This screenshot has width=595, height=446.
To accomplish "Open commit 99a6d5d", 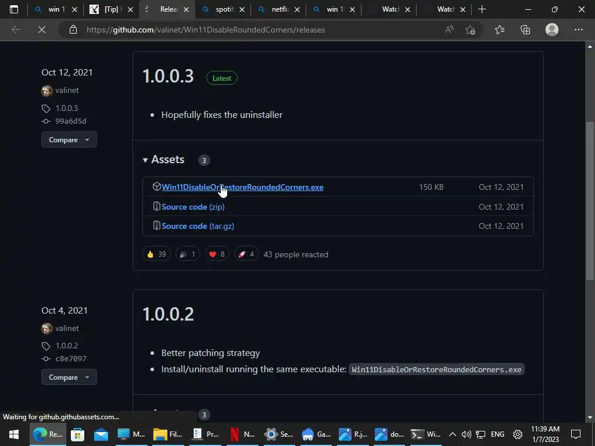I will [x=71, y=121].
